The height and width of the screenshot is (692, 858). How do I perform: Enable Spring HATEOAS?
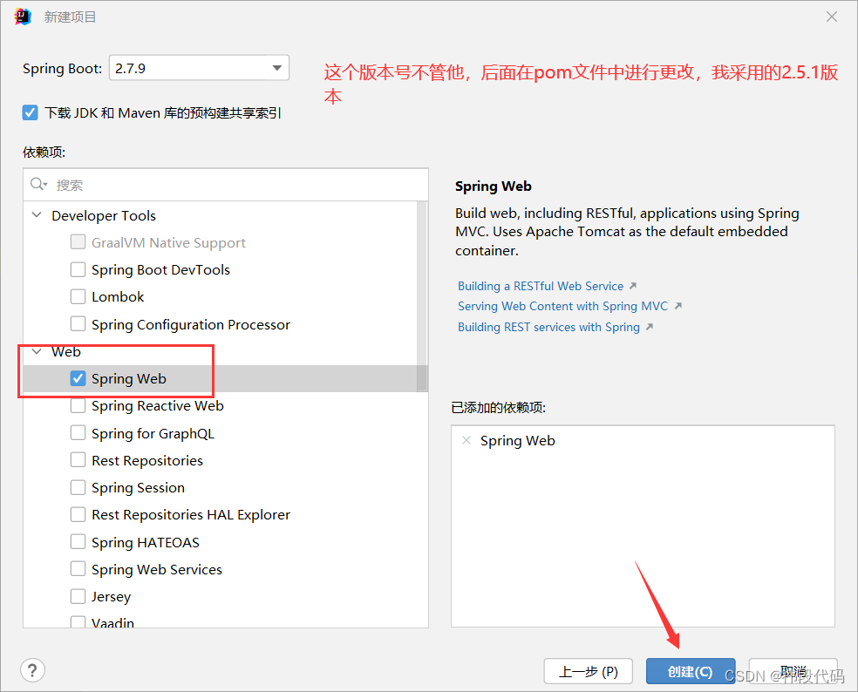(x=78, y=542)
